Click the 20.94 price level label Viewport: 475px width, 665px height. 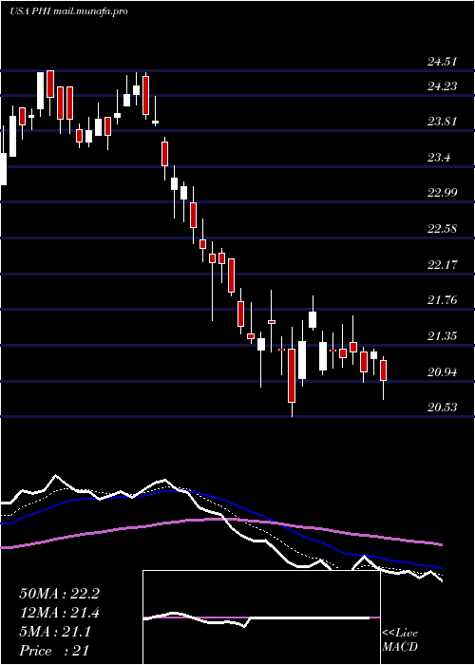tap(442, 372)
